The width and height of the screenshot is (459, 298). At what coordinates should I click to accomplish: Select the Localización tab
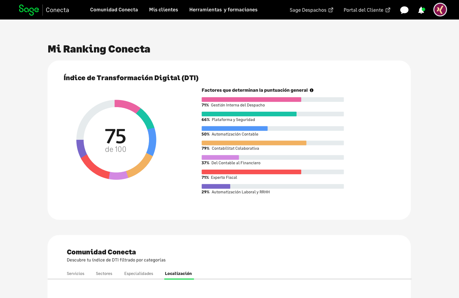(178, 274)
